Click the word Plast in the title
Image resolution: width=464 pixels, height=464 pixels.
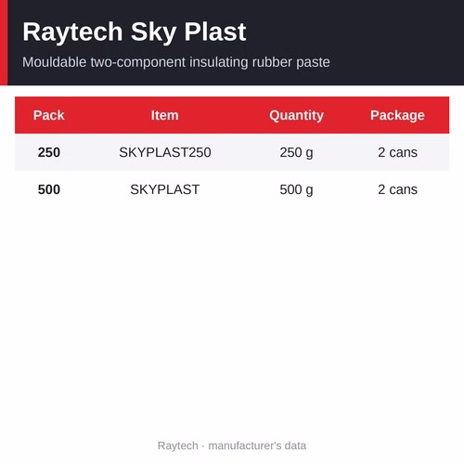(x=215, y=32)
